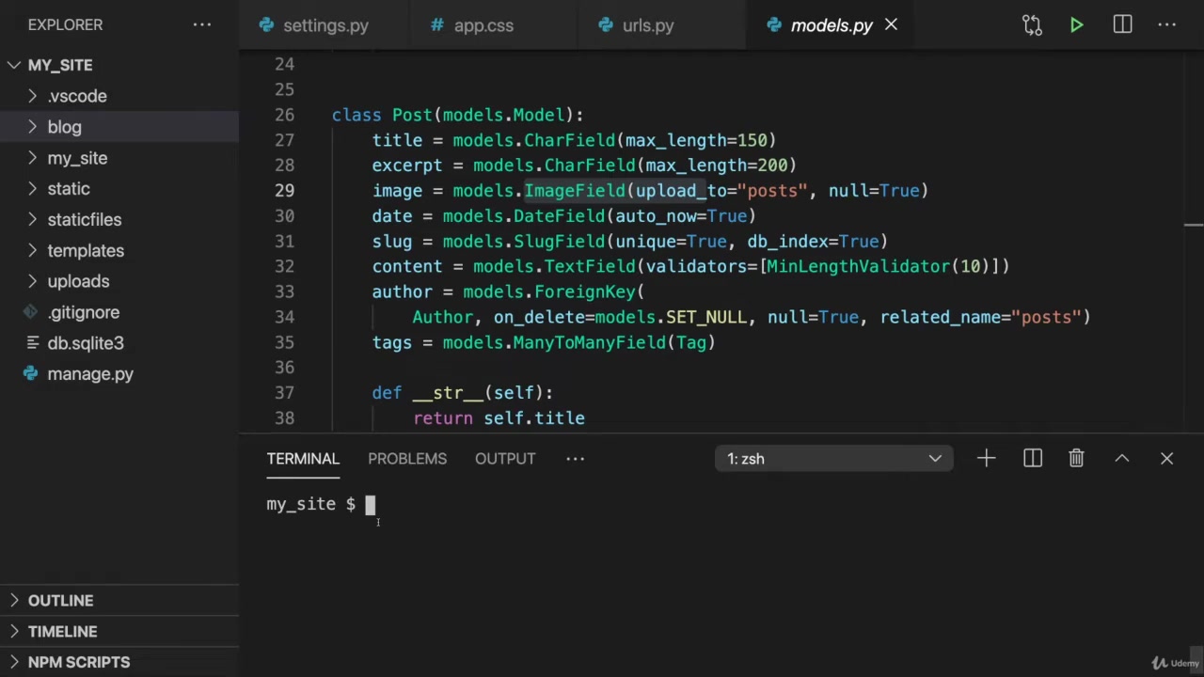This screenshot has height=677, width=1204.
Task: Open source control changes icon in editor toolbar
Action: [1032, 25]
